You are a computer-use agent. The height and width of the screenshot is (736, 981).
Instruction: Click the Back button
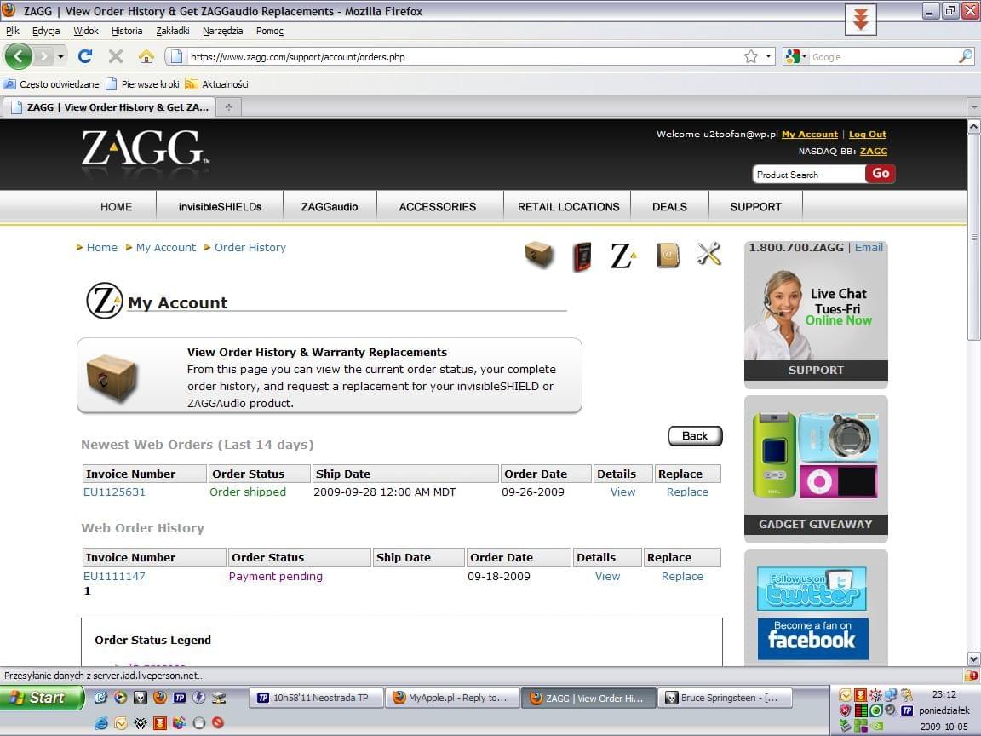pyautogui.click(x=695, y=435)
